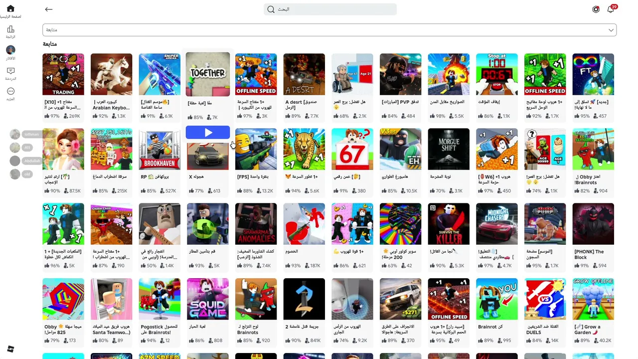Click the Santa Teamwork game title

pyautogui.click(x=111, y=330)
